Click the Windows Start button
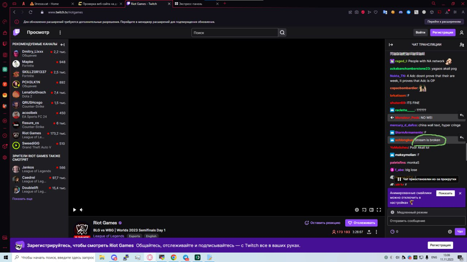Image resolution: width=467 pixels, height=262 pixels. tap(5, 257)
